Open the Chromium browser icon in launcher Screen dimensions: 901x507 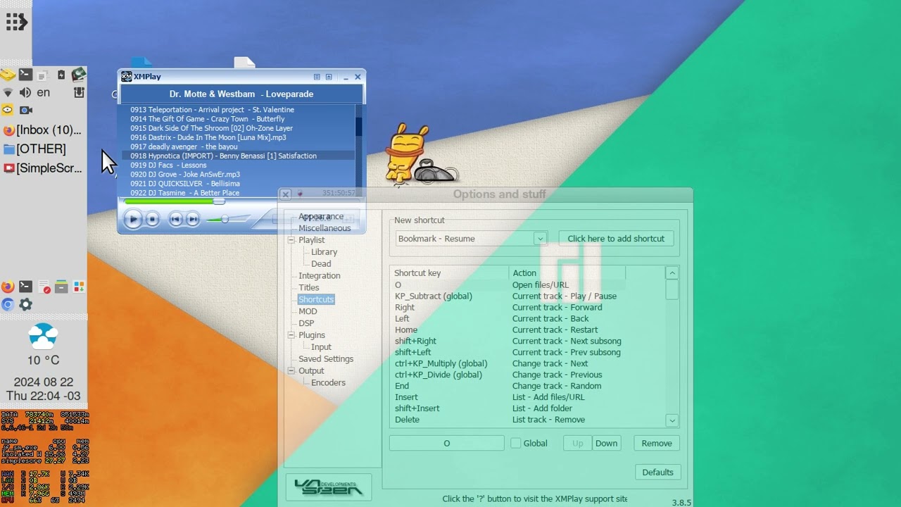[x=8, y=304]
